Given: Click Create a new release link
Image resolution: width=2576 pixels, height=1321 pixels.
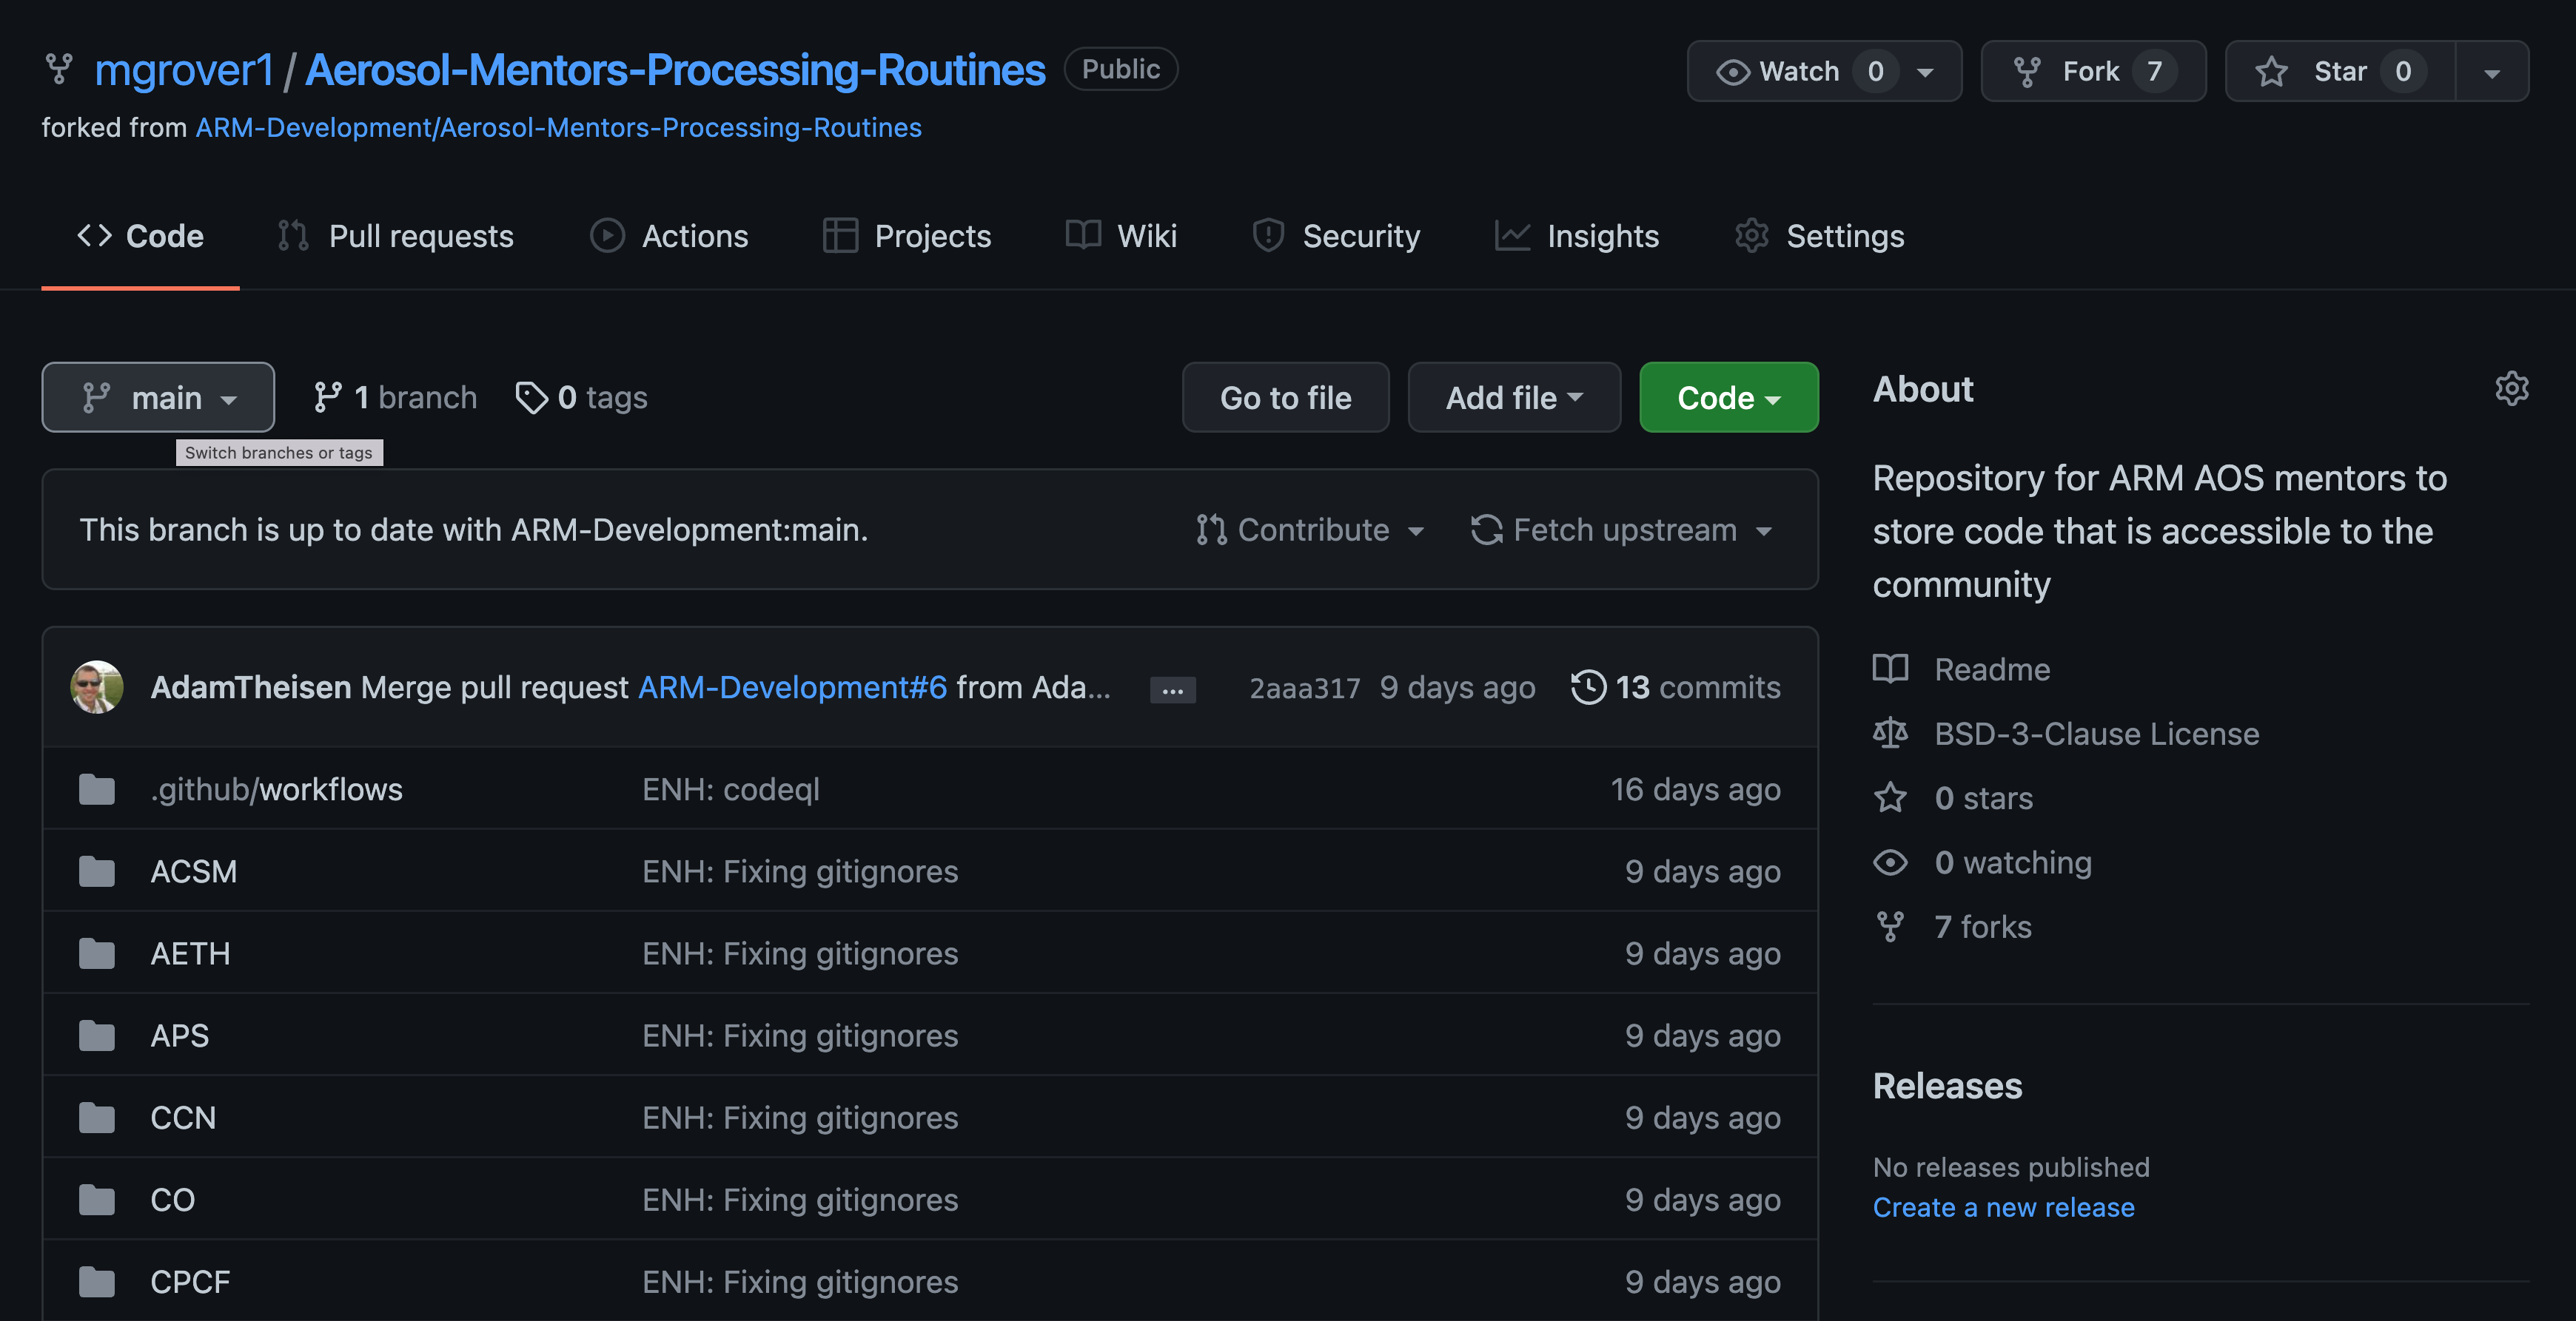Looking at the screenshot, I should point(2003,1207).
